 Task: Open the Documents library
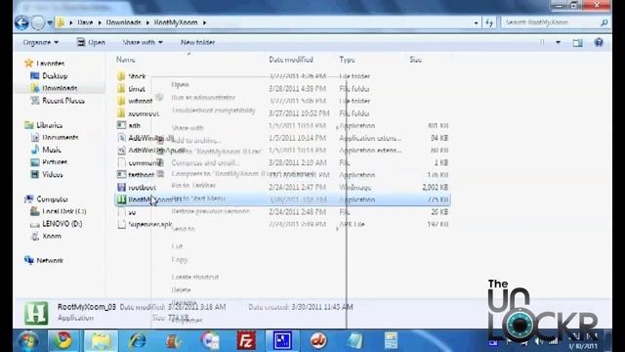(61, 138)
